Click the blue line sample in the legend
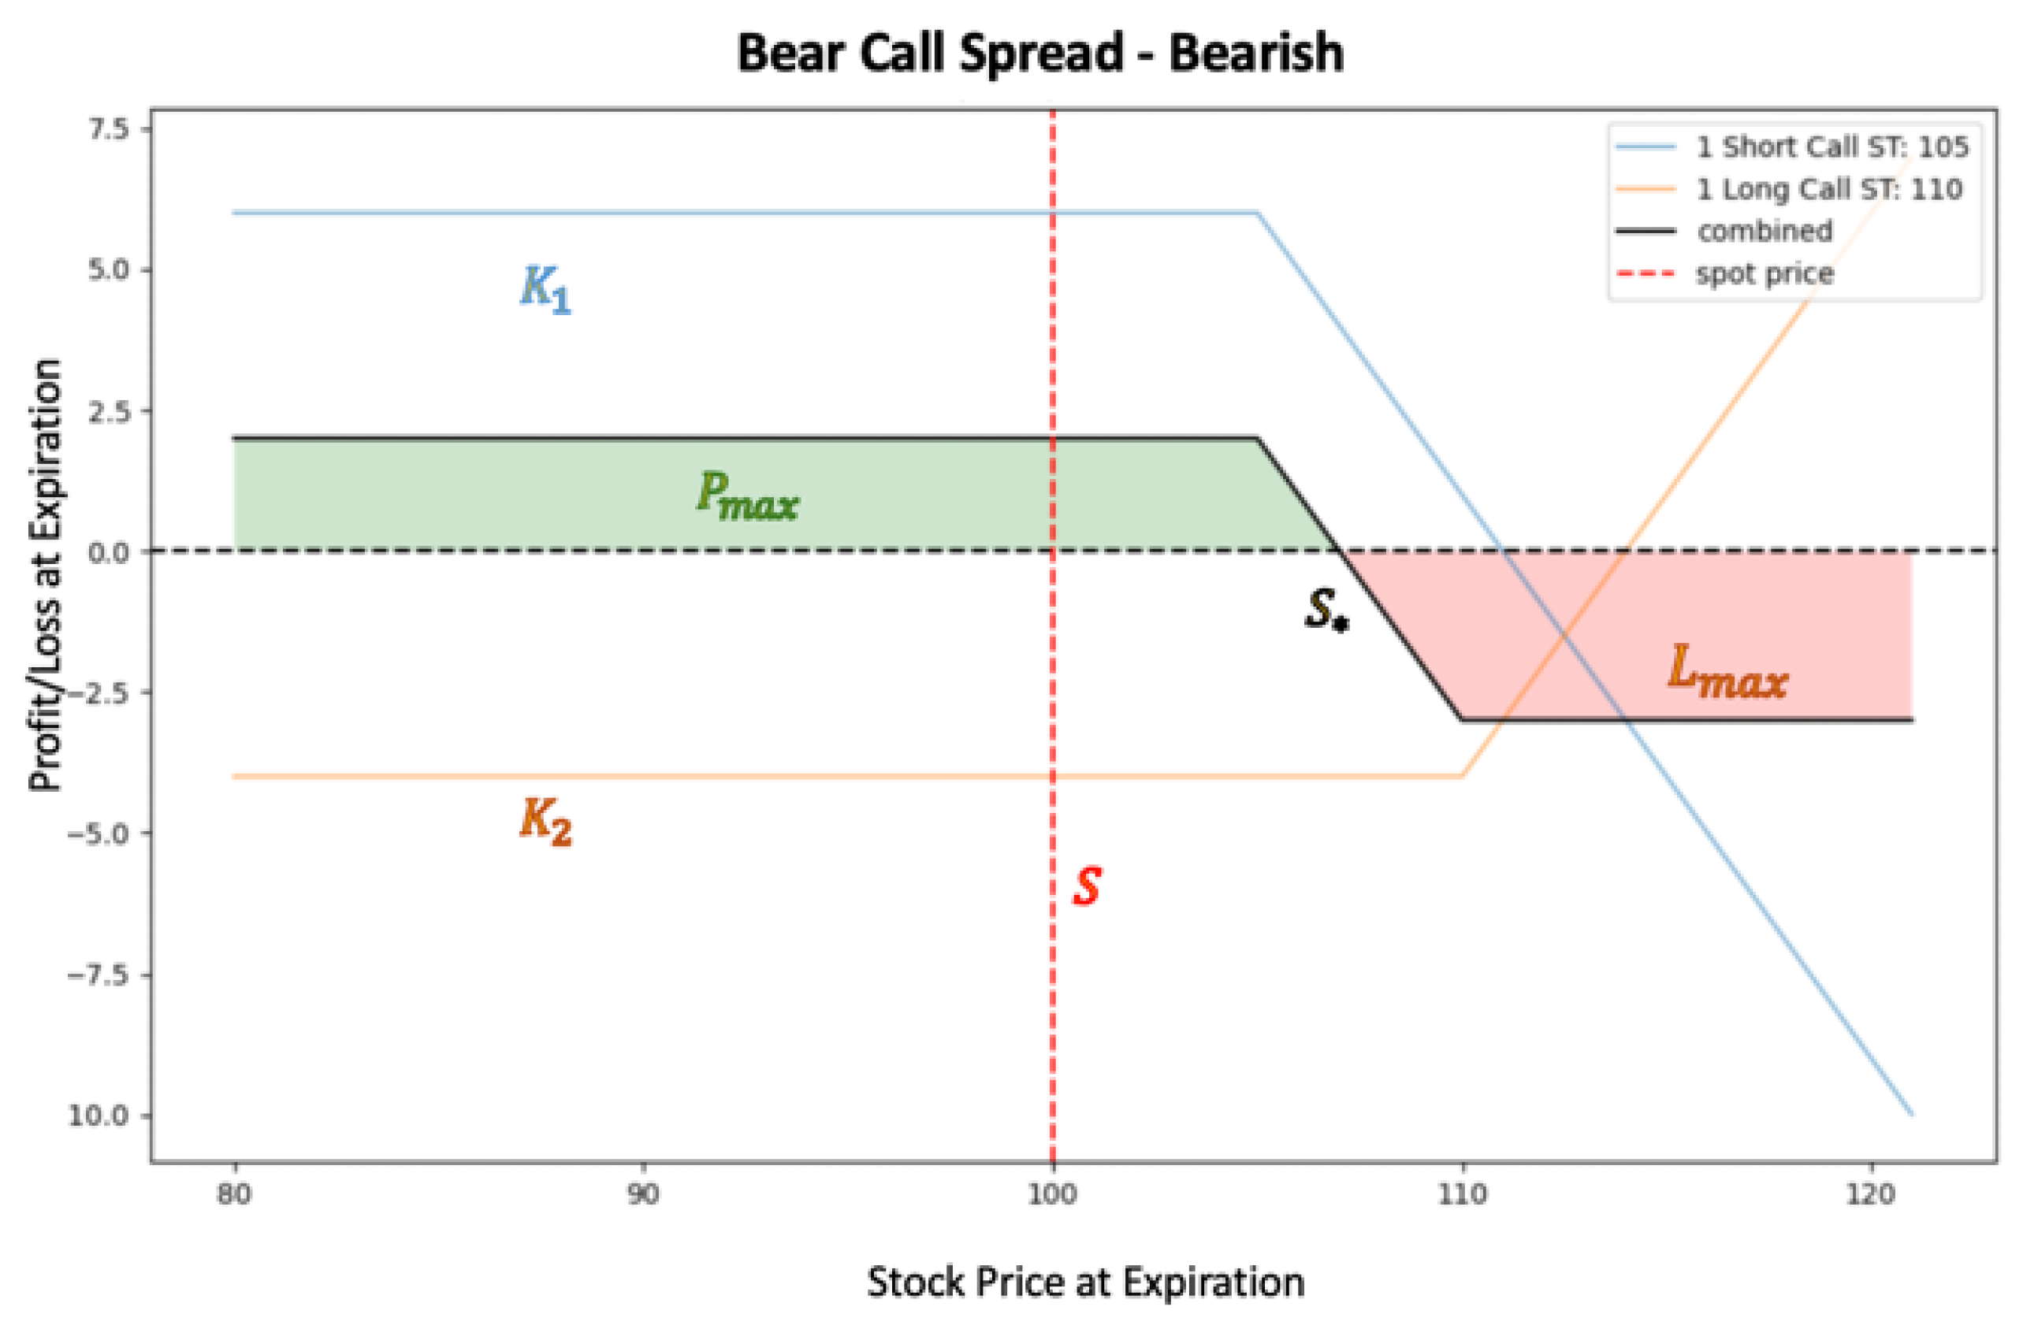This screenshot has height=1329, width=2023. pyautogui.click(x=1646, y=147)
